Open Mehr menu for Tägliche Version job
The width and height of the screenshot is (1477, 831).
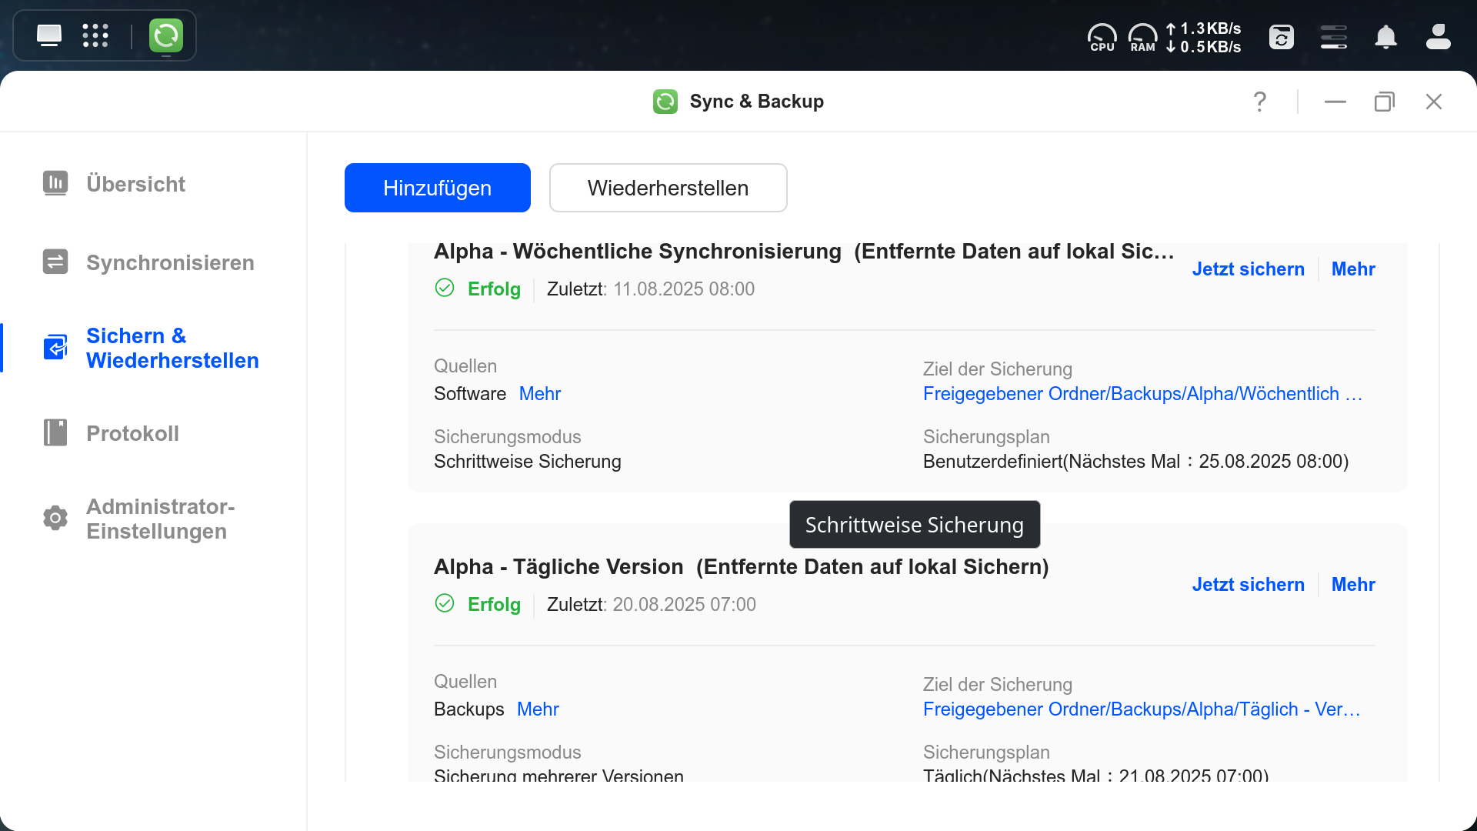(1352, 585)
